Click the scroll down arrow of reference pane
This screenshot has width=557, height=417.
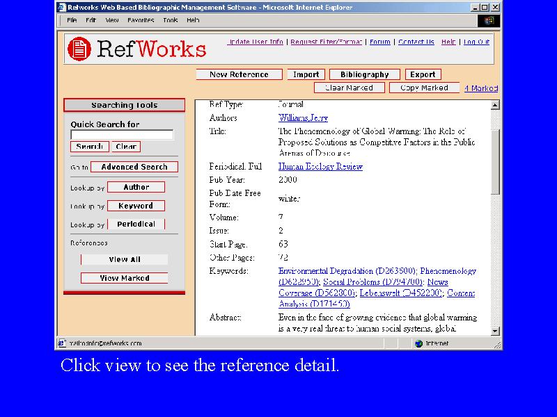495,332
